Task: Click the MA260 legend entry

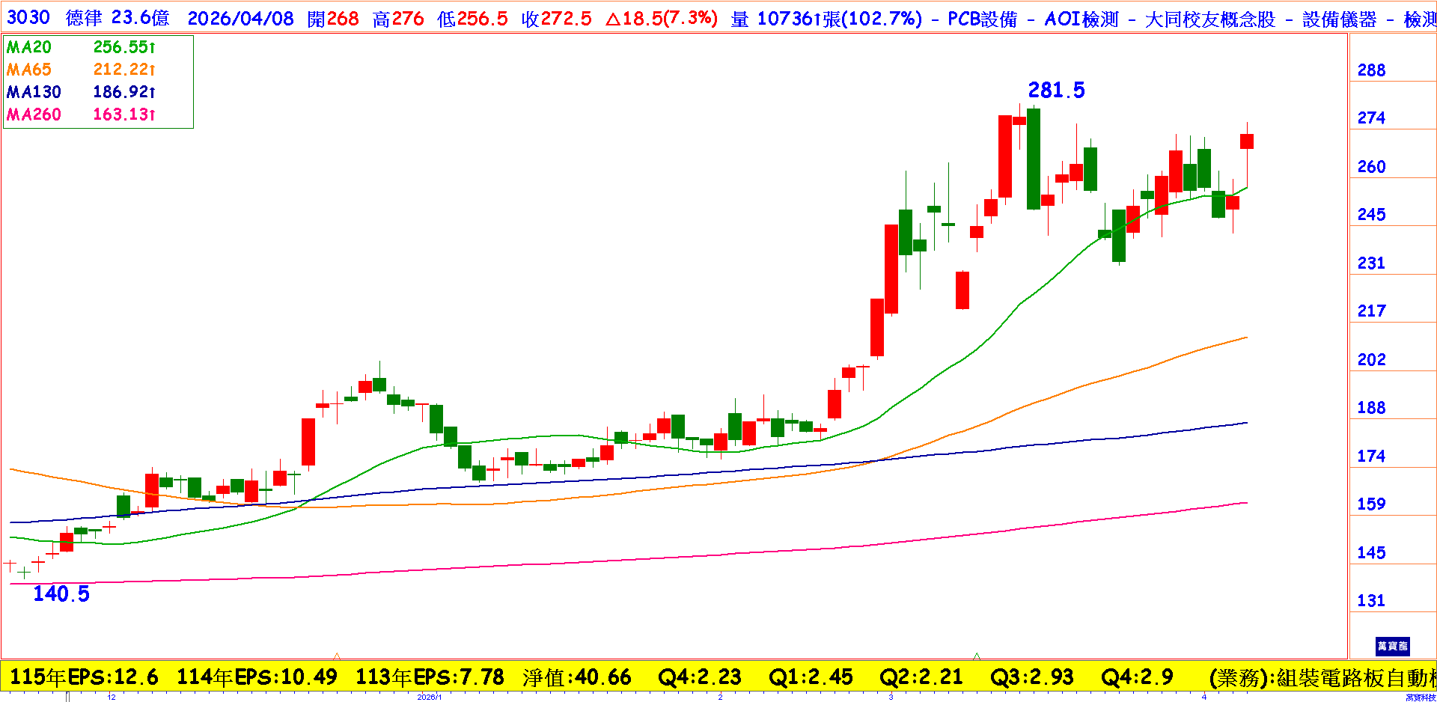Action: [34, 115]
